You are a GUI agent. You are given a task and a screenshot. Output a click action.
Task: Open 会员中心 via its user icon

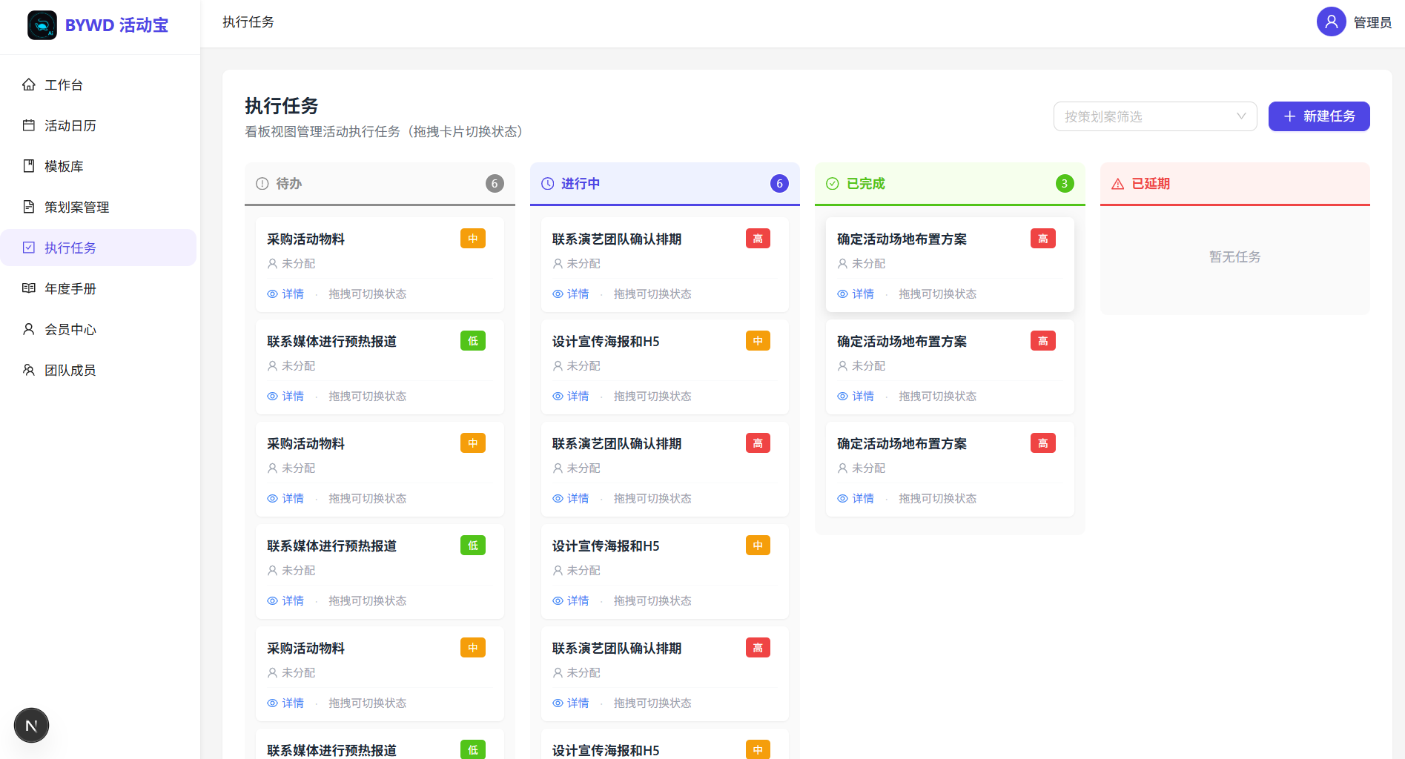point(29,329)
